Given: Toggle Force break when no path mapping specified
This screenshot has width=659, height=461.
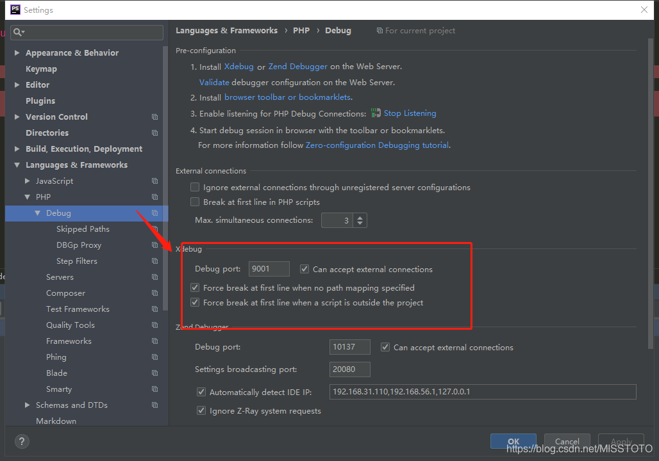Looking at the screenshot, I should pyautogui.click(x=195, y=287).
